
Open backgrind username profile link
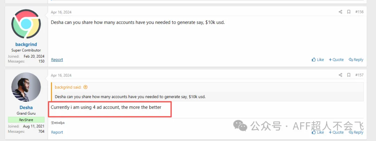click(26, 44)
